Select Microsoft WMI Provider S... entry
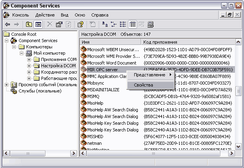 113,56
